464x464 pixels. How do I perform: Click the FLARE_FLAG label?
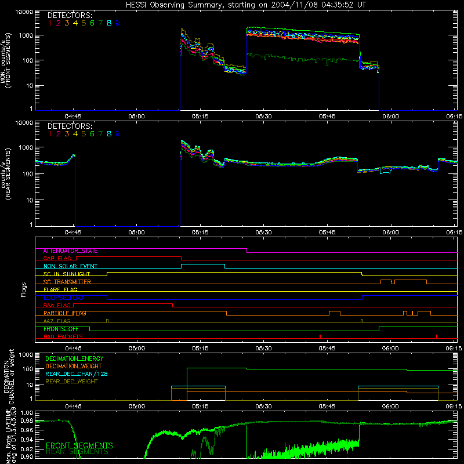click(60, 289)
